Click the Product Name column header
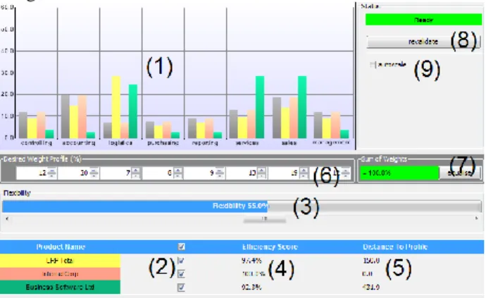Viewport: 486px width, 298px height. click(61, 247)
